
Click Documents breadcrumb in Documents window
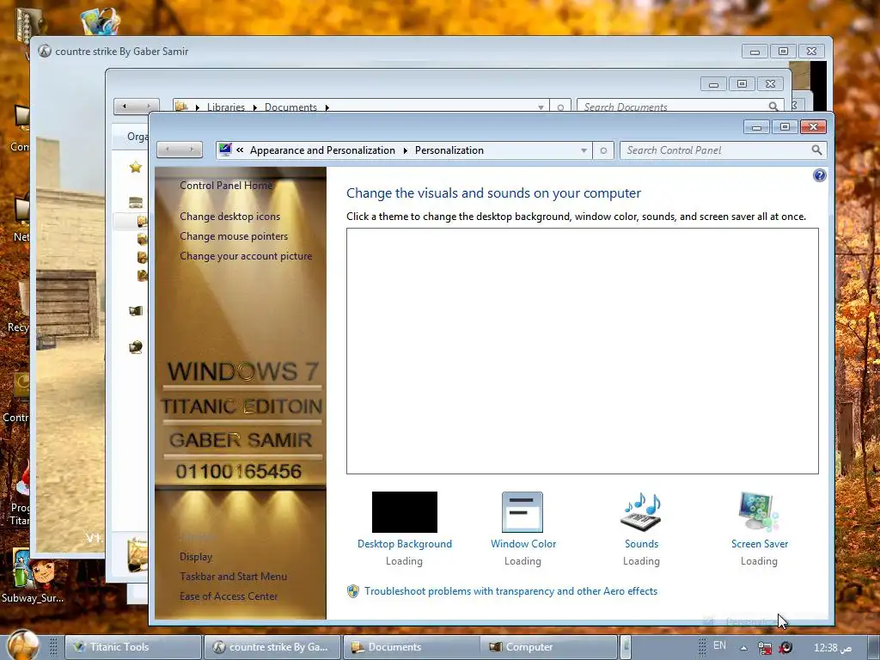click(x=290, y=107)
